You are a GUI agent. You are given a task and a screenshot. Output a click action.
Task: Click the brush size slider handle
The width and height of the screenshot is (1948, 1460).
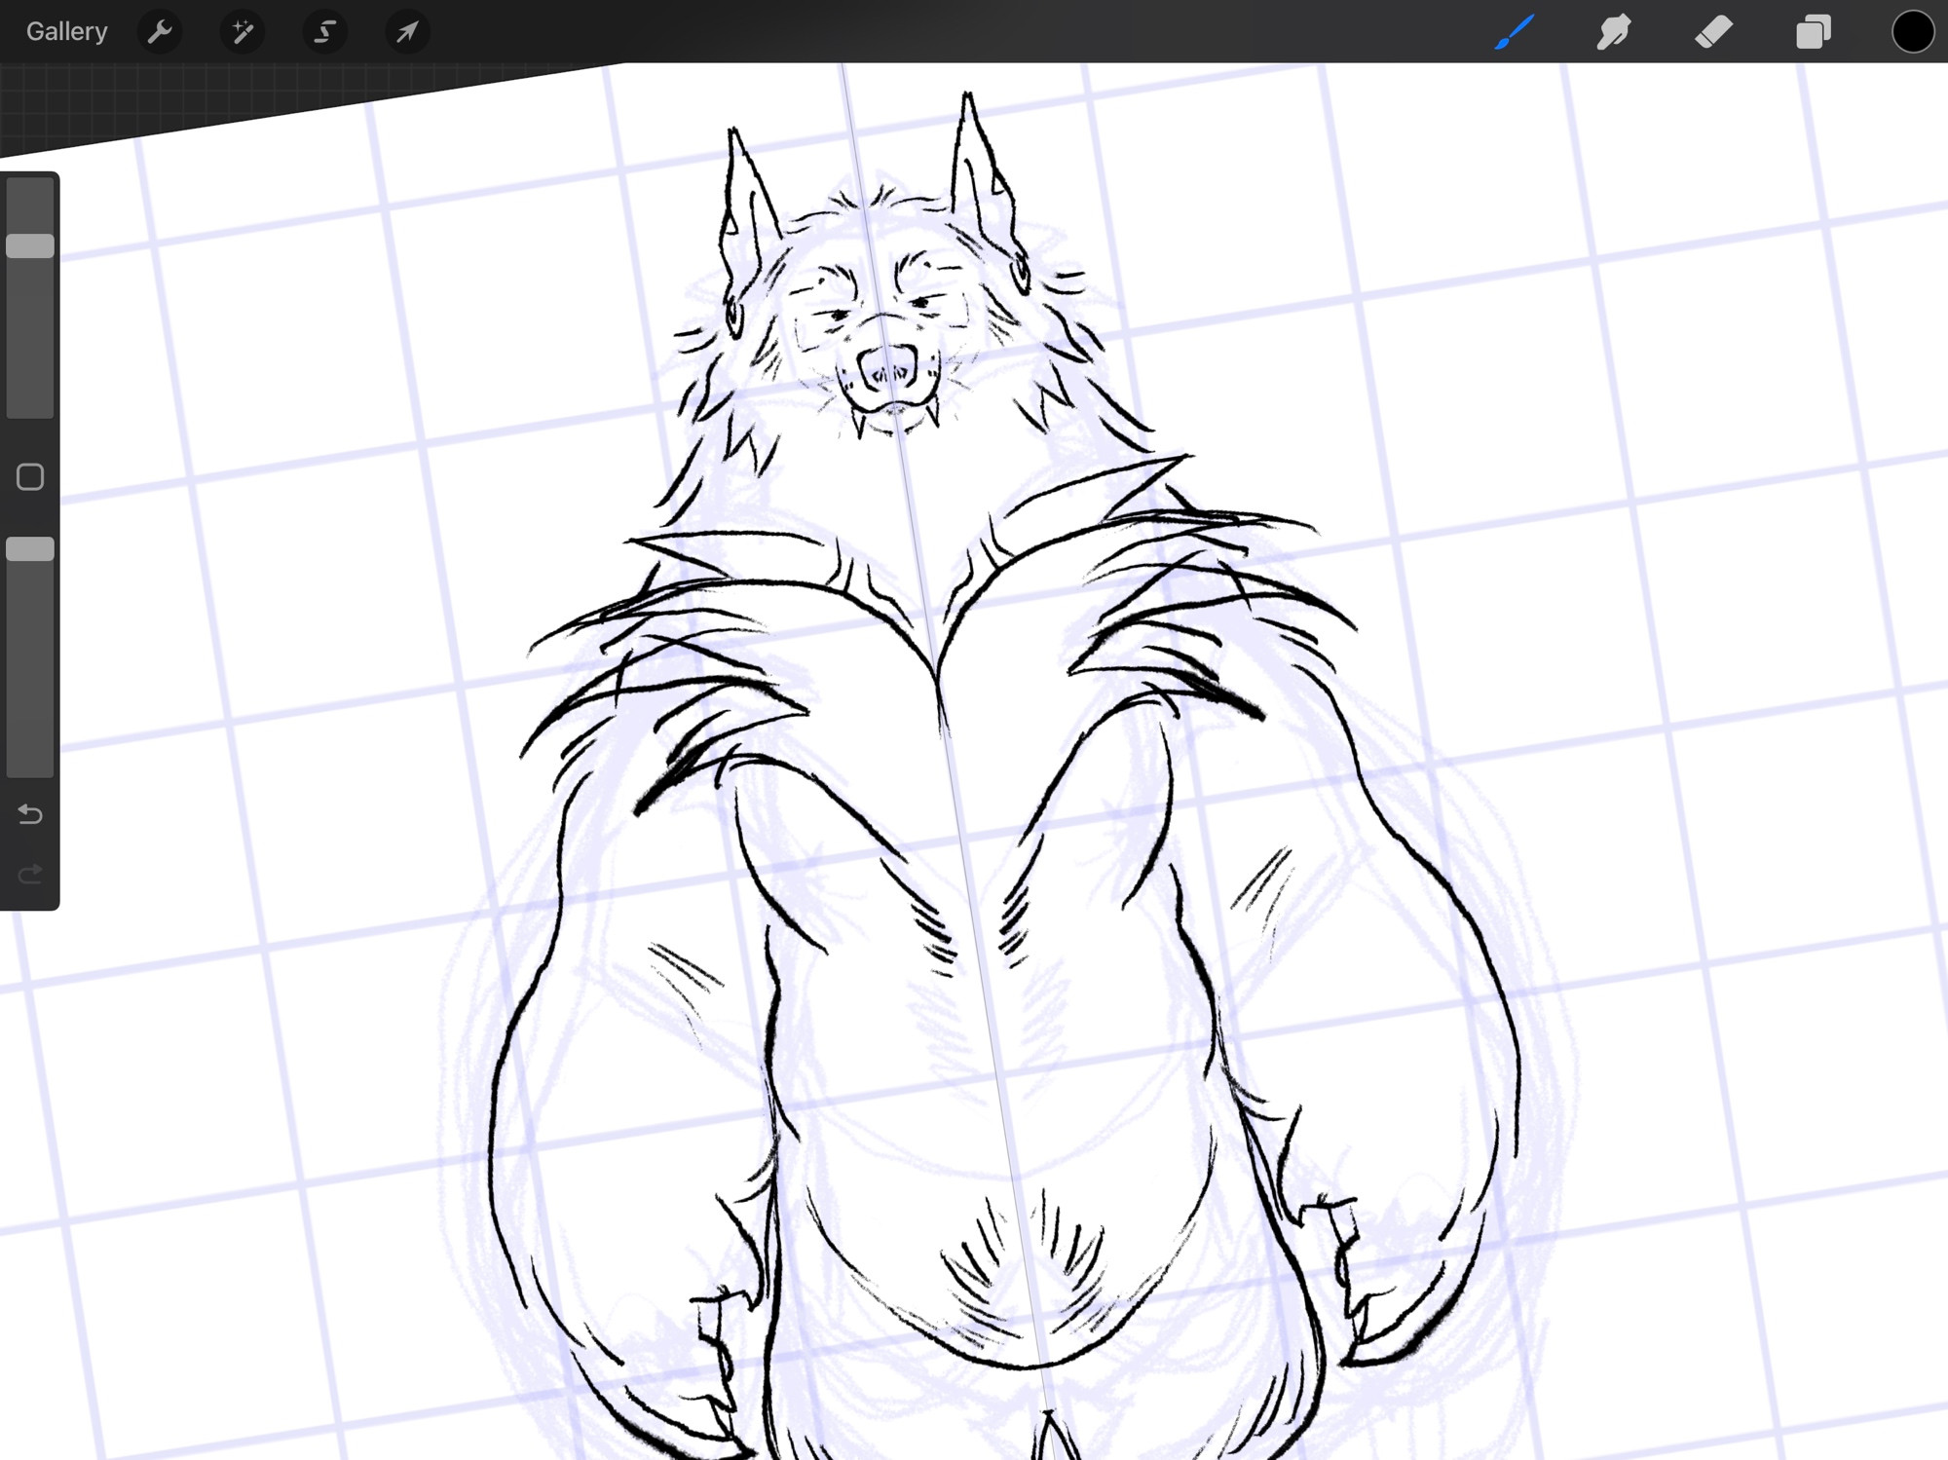coord(30,246)
